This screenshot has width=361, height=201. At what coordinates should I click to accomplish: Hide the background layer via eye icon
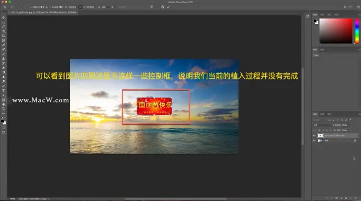[315, 141]
